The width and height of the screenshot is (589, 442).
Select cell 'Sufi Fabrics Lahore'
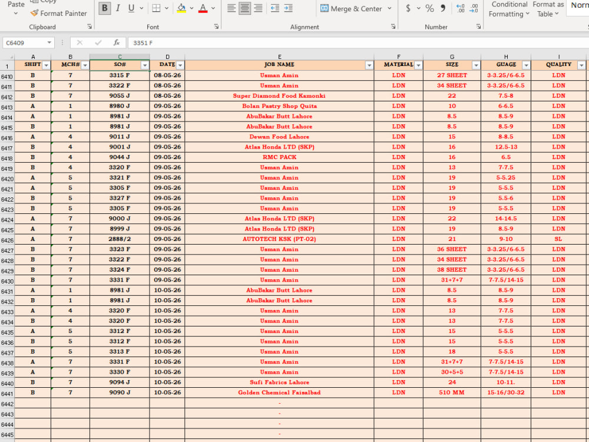point(279,382)
